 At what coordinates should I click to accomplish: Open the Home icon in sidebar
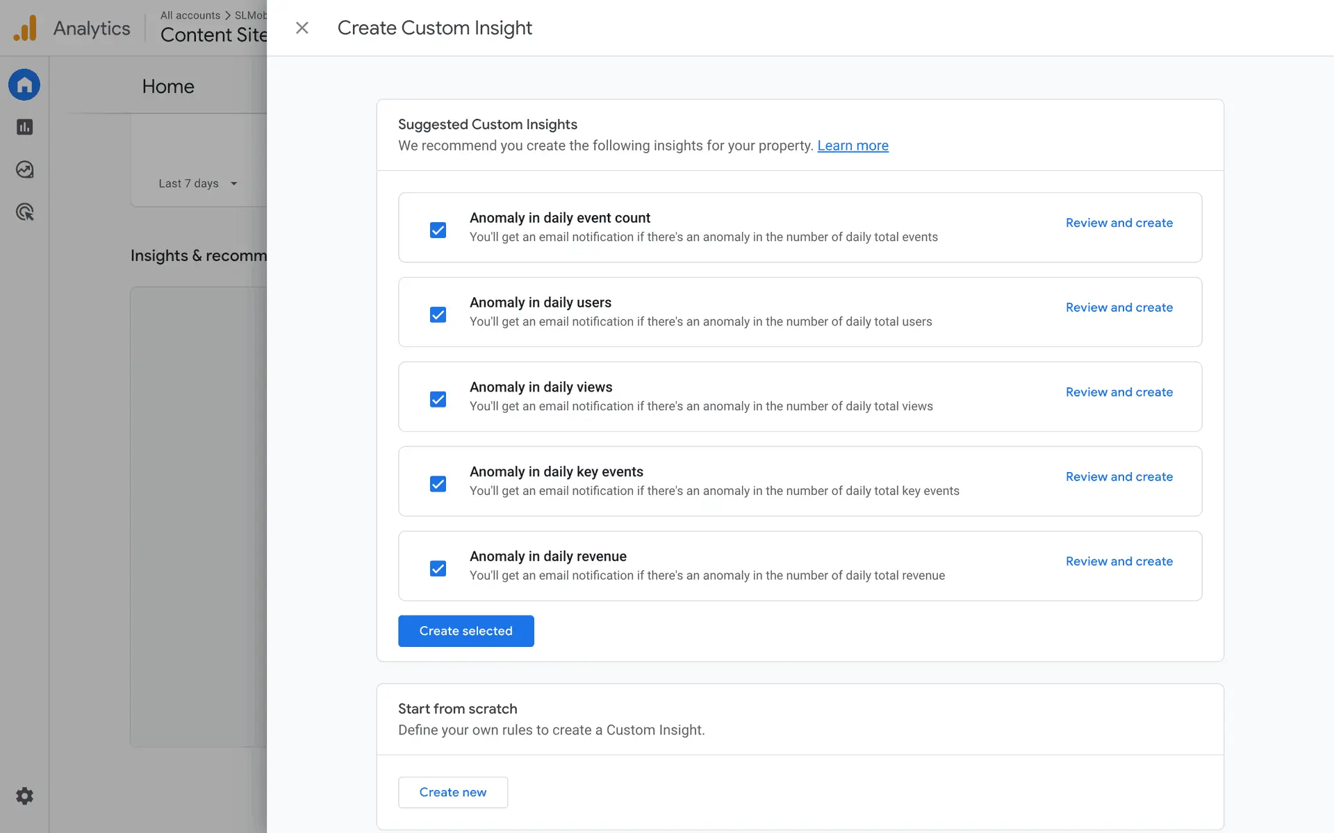24,85
